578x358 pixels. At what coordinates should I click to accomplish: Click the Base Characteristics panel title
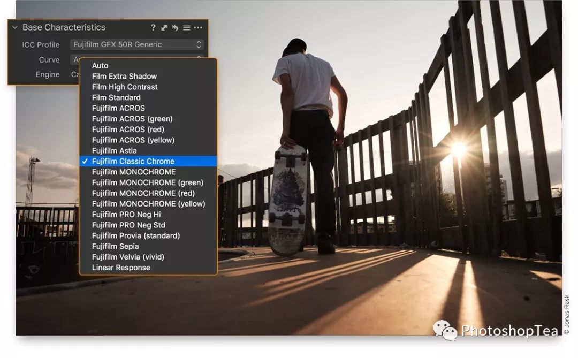coord(64,28)
